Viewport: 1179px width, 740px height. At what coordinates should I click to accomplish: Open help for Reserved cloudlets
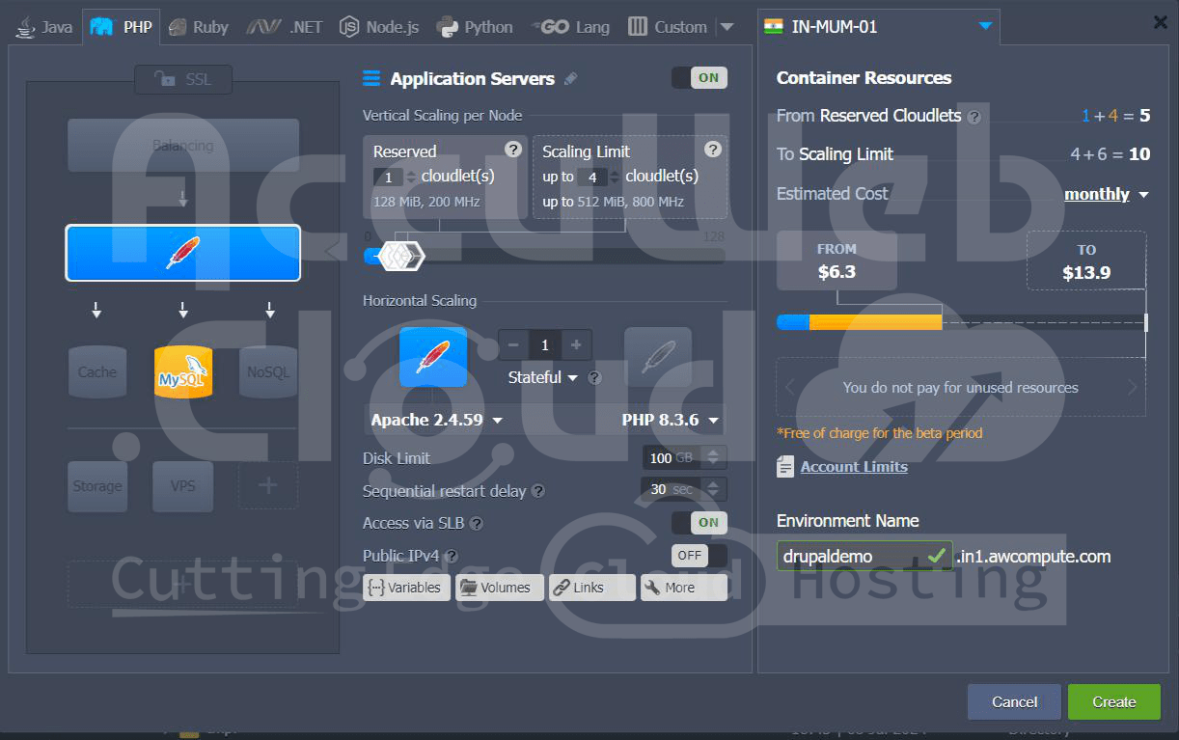coord(513,150)
